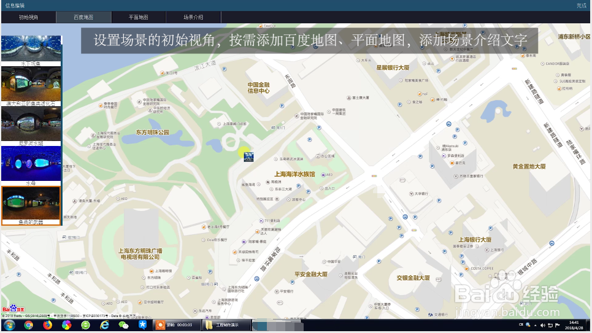Click the 完成 button at top right
Screen dimensions: 592x333
pyautogui.click(x=582, y=6)
